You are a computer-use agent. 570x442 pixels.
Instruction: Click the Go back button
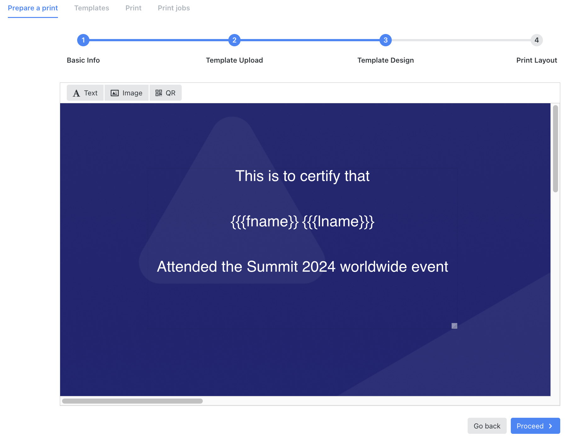487,426
